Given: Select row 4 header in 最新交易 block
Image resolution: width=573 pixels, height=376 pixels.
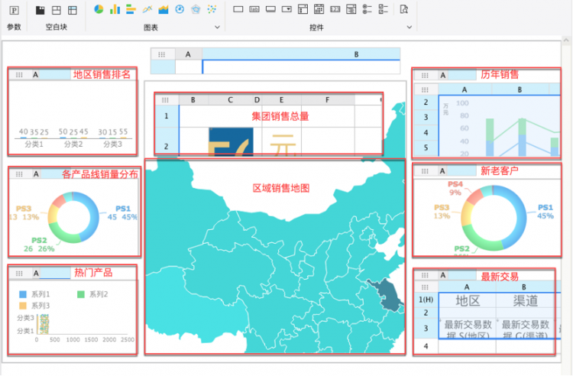Looking at the screenshot, I should (x=426, y=346).
